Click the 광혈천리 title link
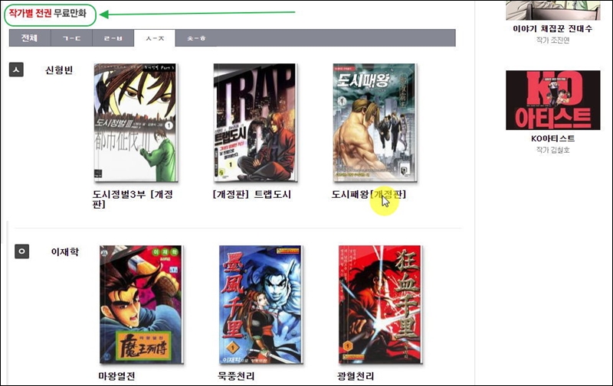 pos(356,376)
